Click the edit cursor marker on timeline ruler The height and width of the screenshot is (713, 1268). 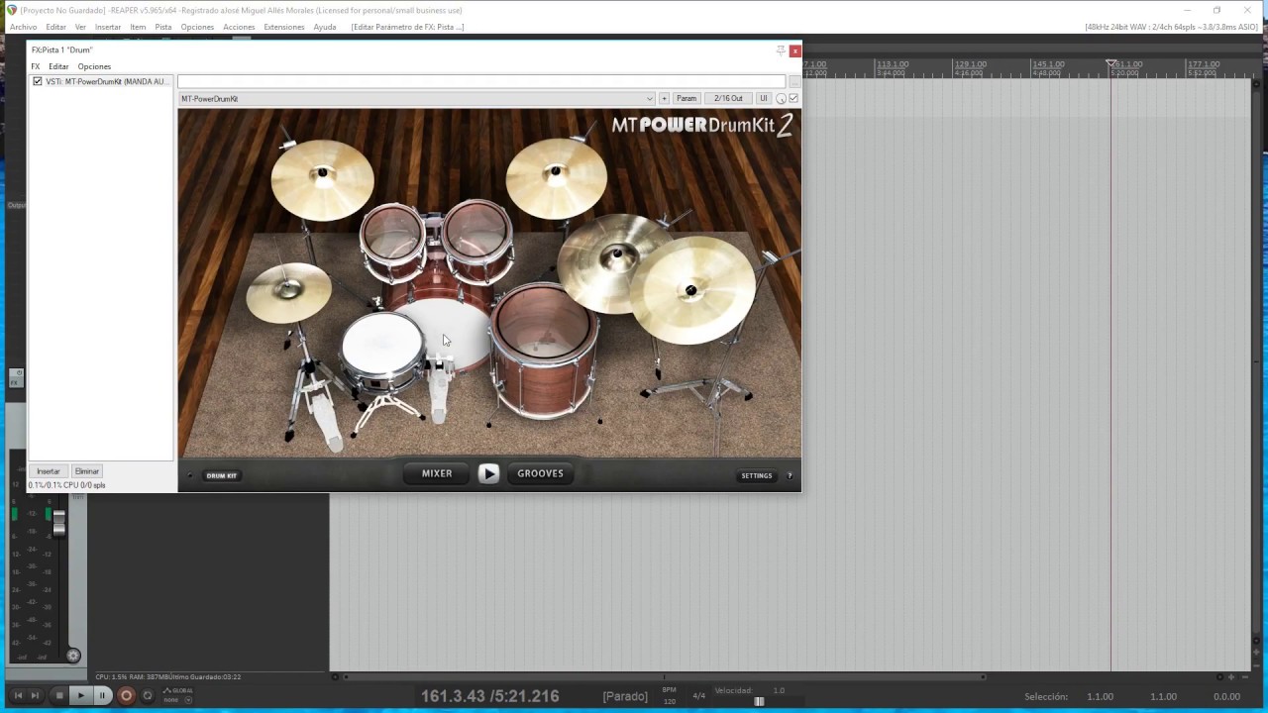(x=1110, y=64)
